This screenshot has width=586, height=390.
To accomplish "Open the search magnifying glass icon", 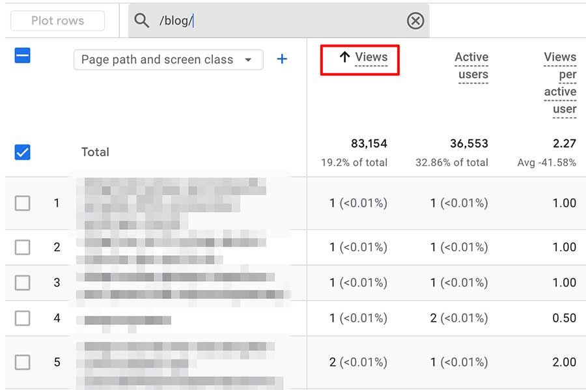I will pos(141,21).
